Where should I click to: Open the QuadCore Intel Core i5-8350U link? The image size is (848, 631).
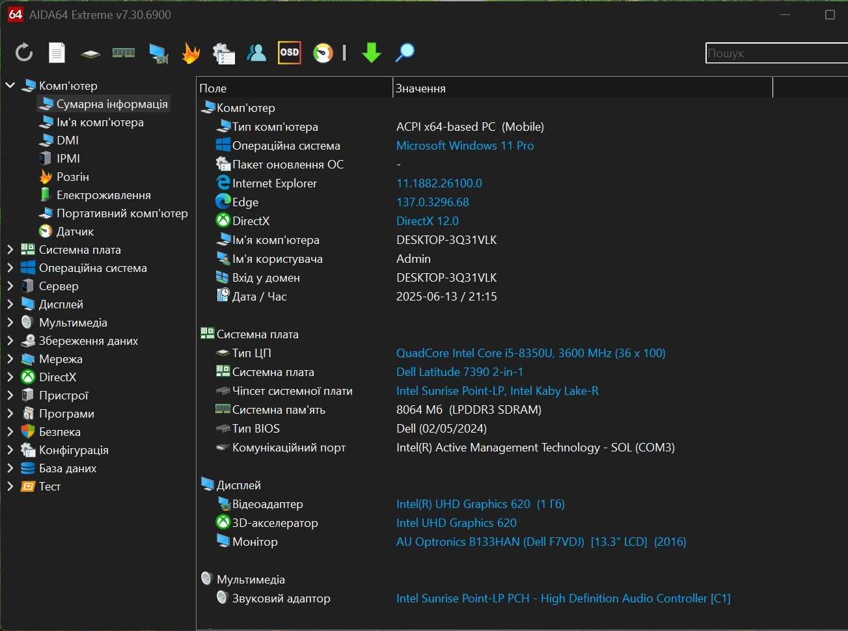pyautogui.click(x=530, y=353)
